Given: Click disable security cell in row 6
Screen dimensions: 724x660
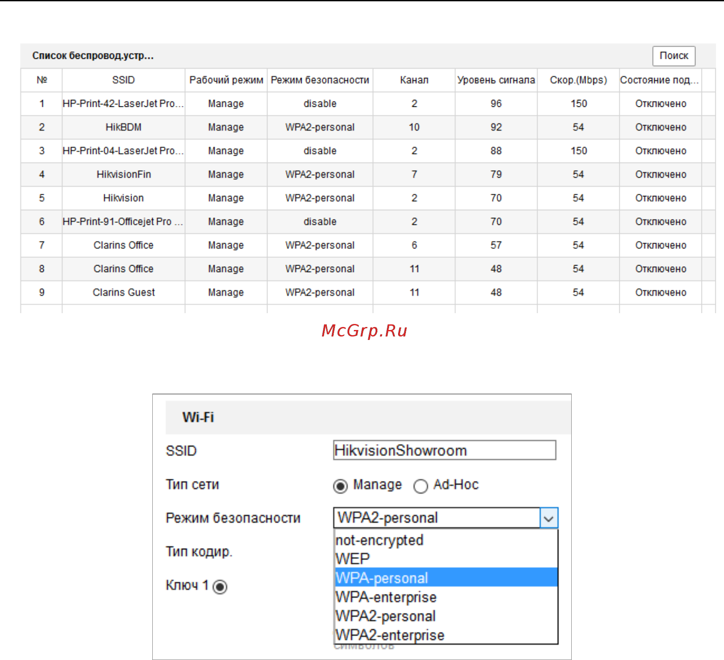Looking at the screenshot, I should [x=320, y=221].
